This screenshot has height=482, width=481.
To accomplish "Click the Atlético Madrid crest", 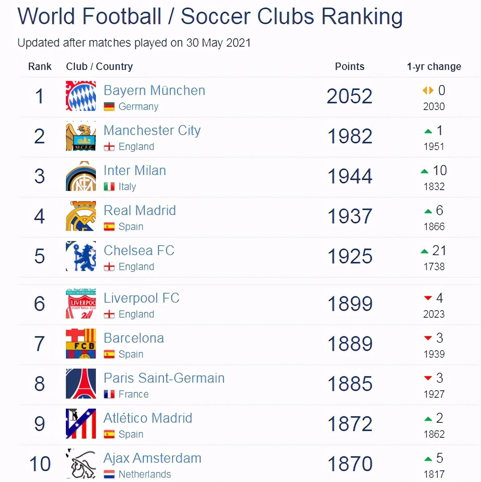I will [x=81, y=424].
